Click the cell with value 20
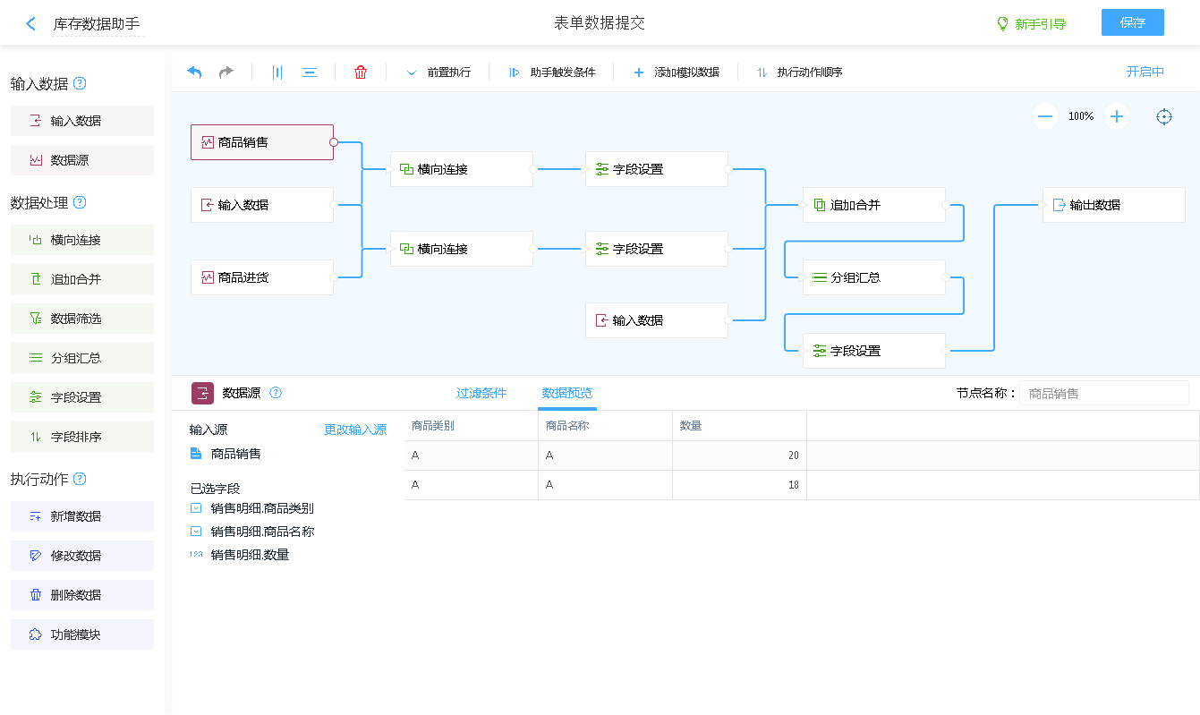 point(739,455)
